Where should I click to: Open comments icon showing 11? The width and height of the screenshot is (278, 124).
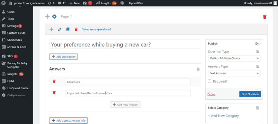62,3
